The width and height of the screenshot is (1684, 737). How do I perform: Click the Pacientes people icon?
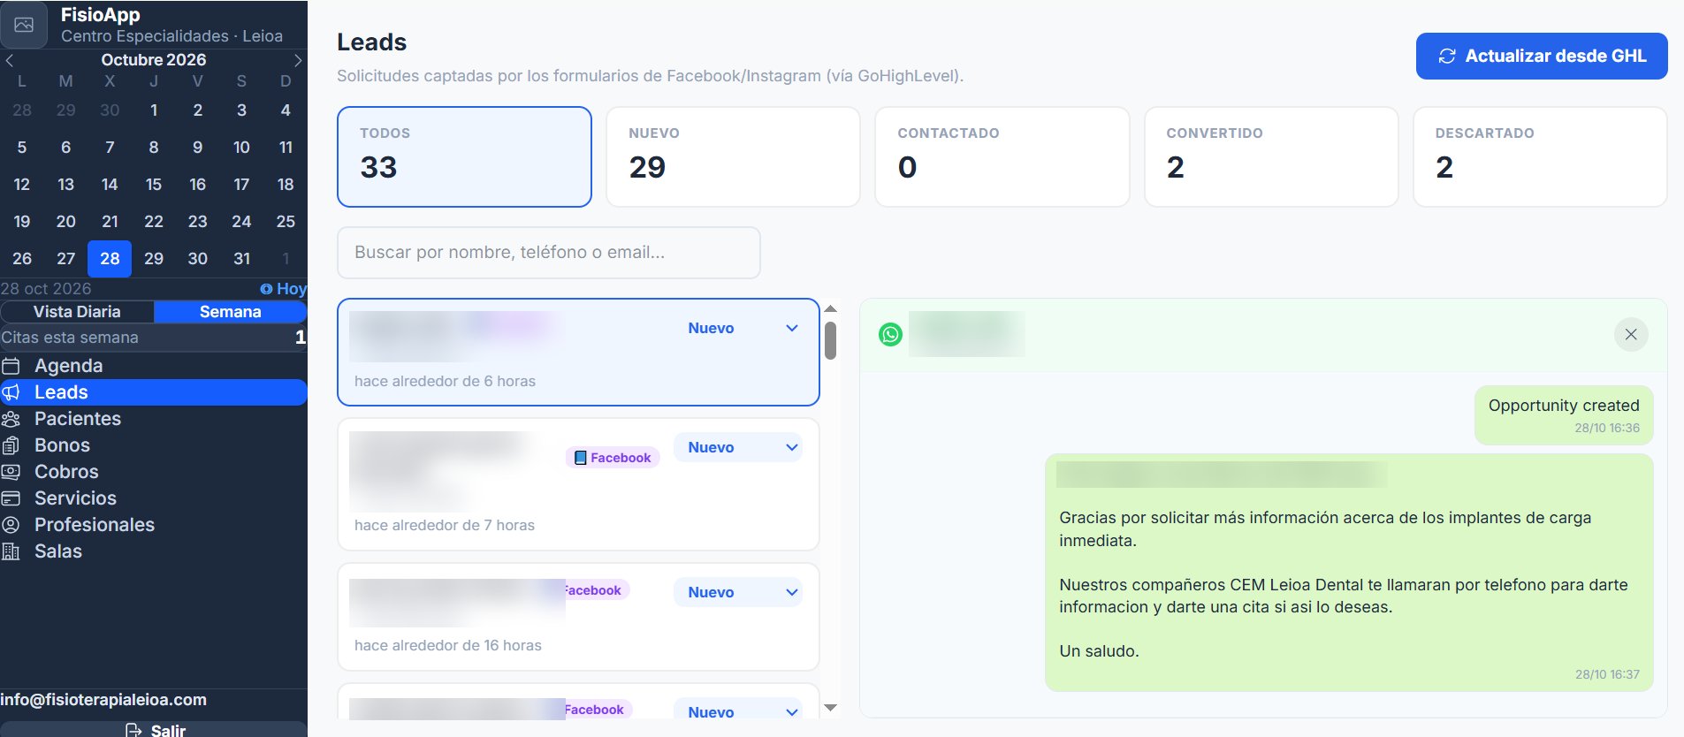click(11, 419)
